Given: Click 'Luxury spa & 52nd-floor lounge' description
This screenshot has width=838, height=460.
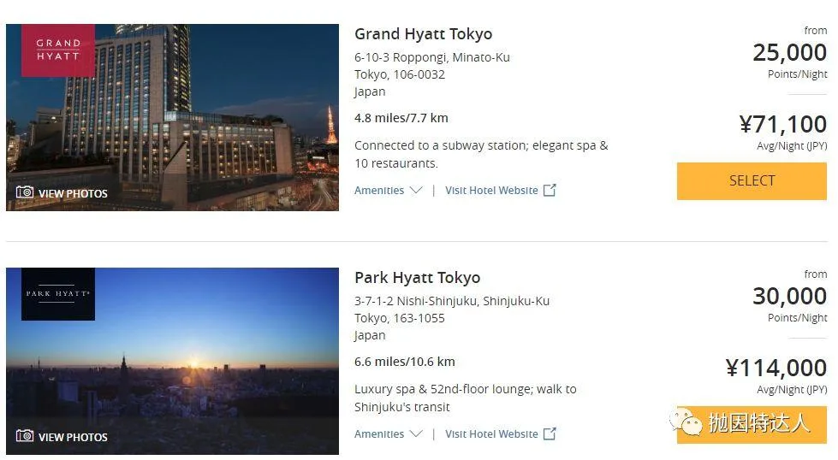Looking at the screenshot, I should pyautogui.click(x=466, y=398).
